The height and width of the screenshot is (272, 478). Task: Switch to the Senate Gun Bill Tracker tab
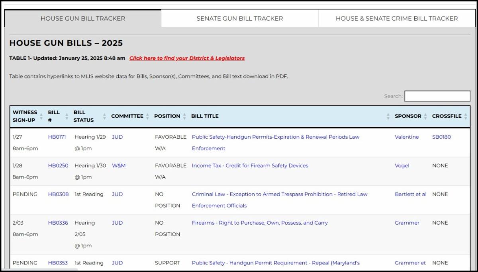click(x=239, y=18)
